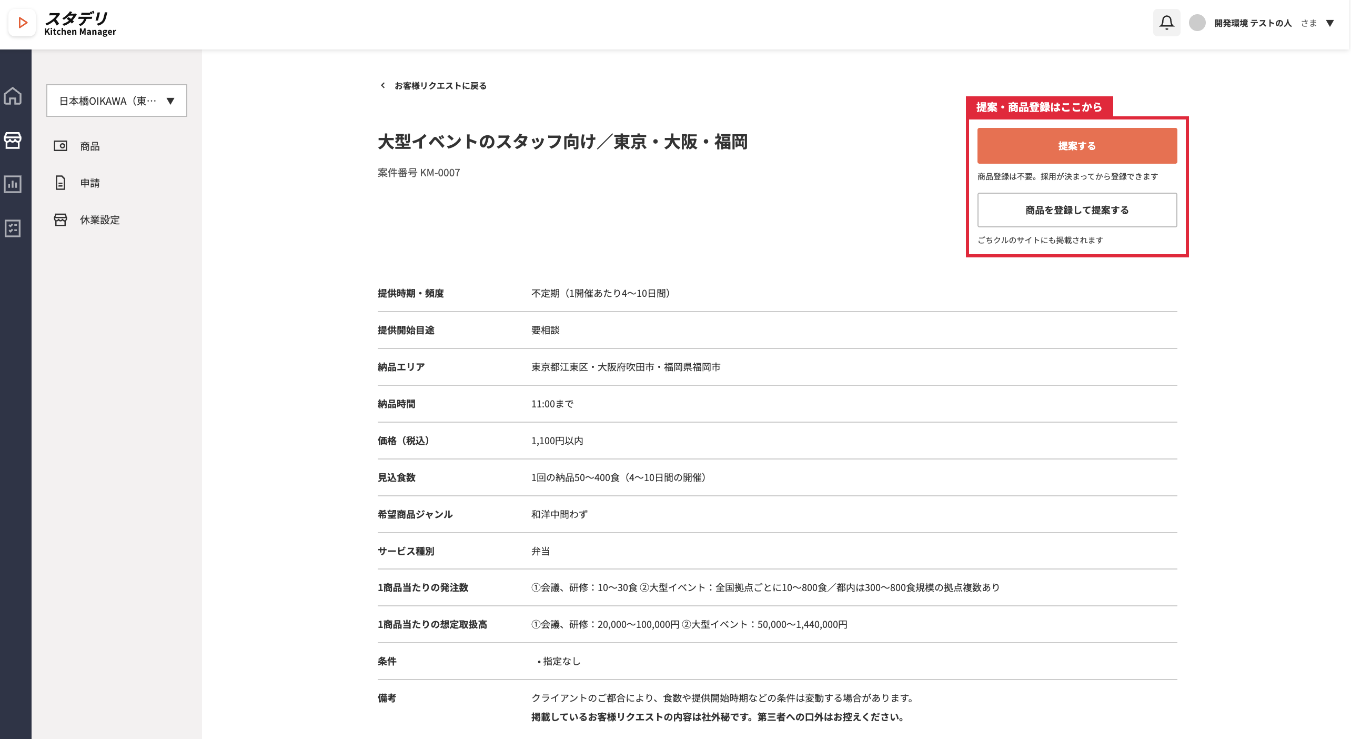This screenshot has width=1351, height=739.
Task: Click the 和洋中問わず genre value
Action: (x=559, y=514)
